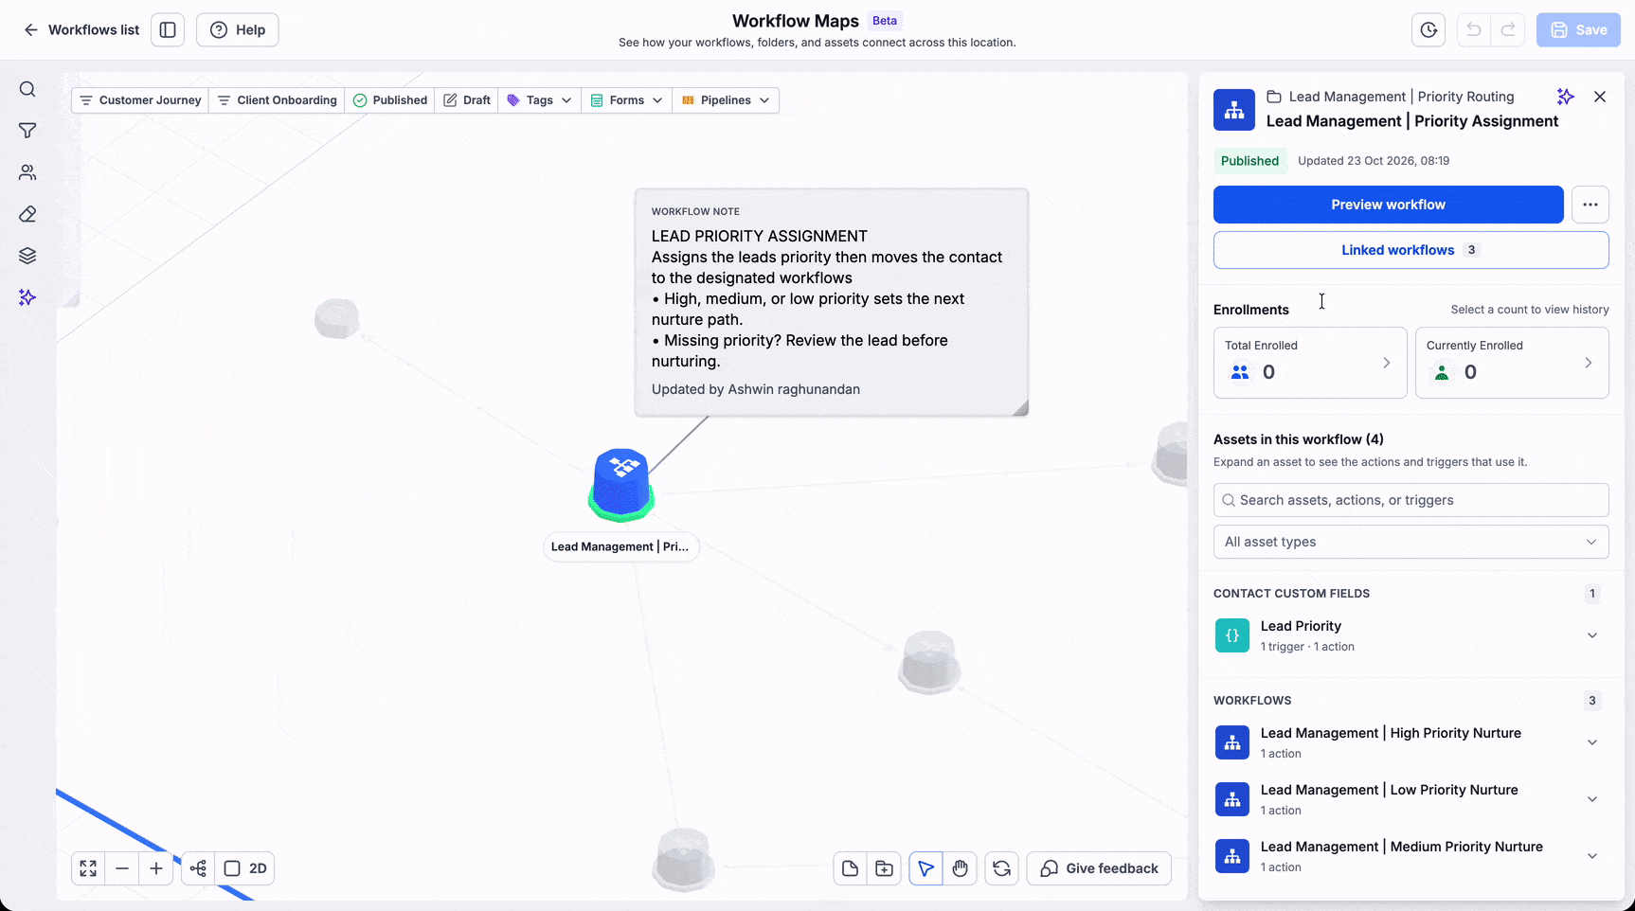
Task: Open version history clock icon
Action: 1428,30
